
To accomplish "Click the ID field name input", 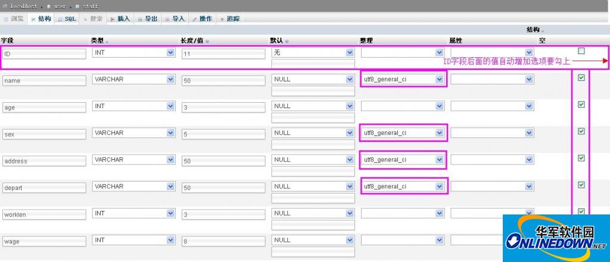I will 44,54.
